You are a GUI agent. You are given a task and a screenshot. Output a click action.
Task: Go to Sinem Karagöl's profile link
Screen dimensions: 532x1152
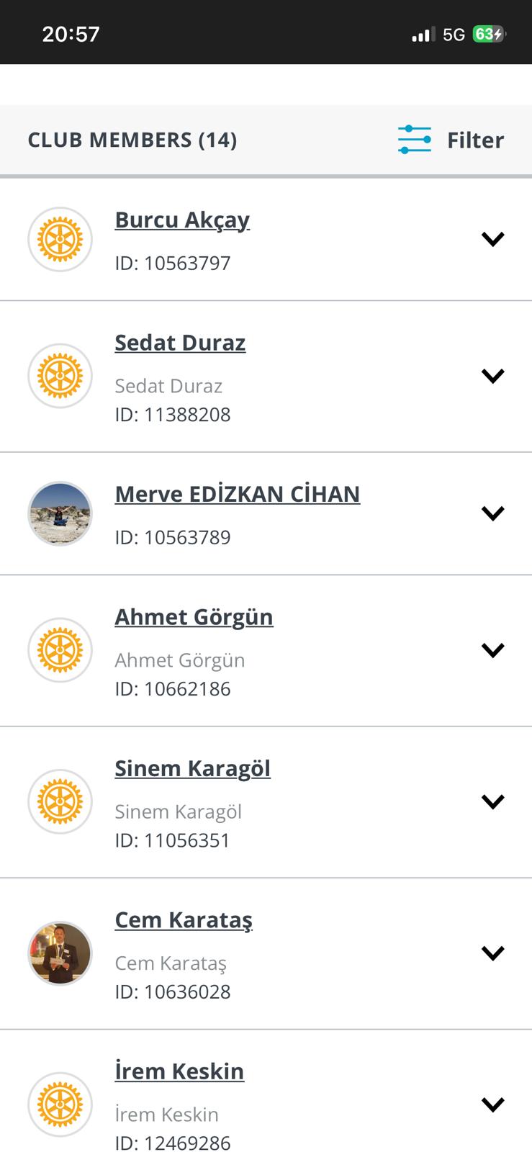[192, 768]
